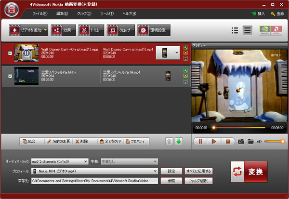The image size is (289, 199).
Task: Click yellow remove X icon in 恋愛スペシャル row
Action: tap(185, 76)
